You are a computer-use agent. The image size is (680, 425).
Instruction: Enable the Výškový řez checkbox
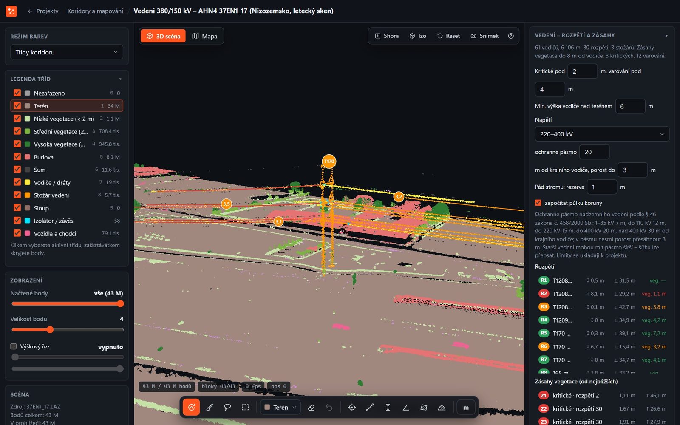(x=14, y=346)
